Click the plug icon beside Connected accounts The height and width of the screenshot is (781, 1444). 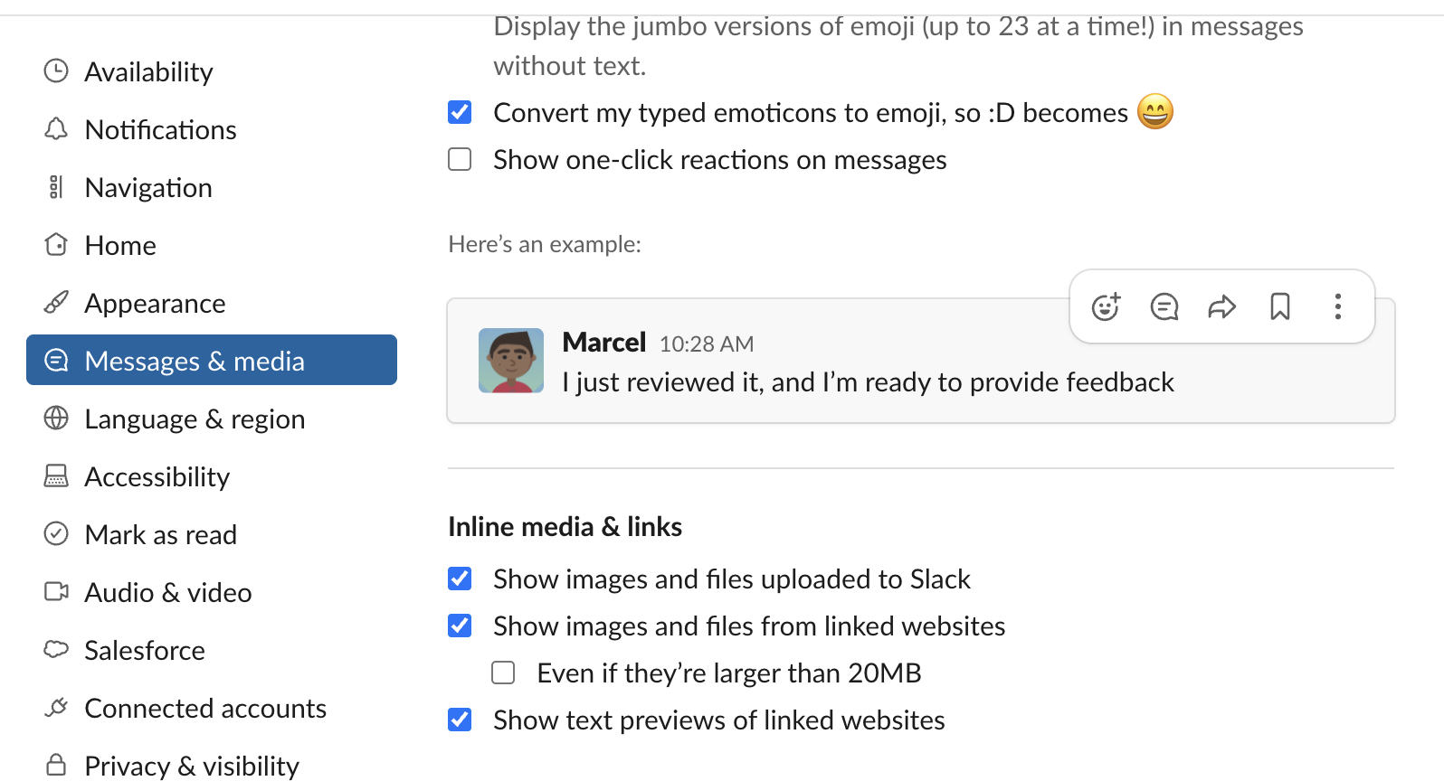coord(56,708)
